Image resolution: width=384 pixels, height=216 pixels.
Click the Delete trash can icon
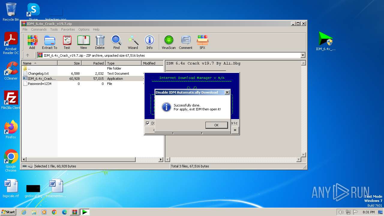coord(100,42)
